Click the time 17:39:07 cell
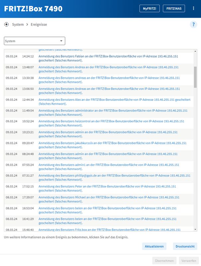201x266 pixels. (28, 197)
